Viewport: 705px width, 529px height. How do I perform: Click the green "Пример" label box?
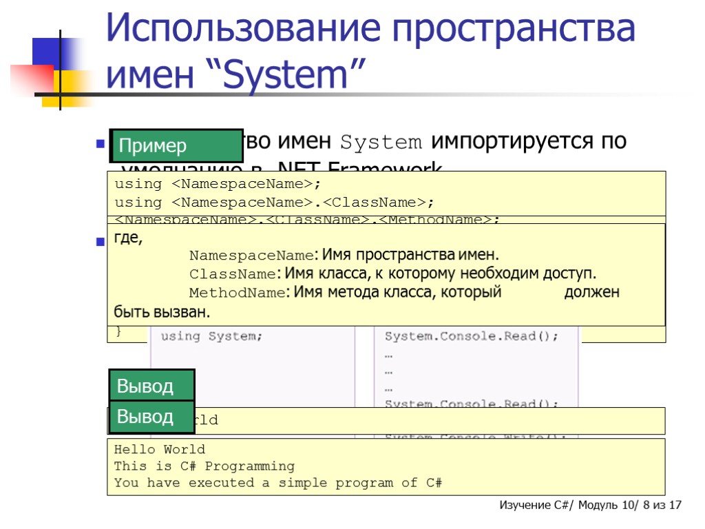point(176,146)
